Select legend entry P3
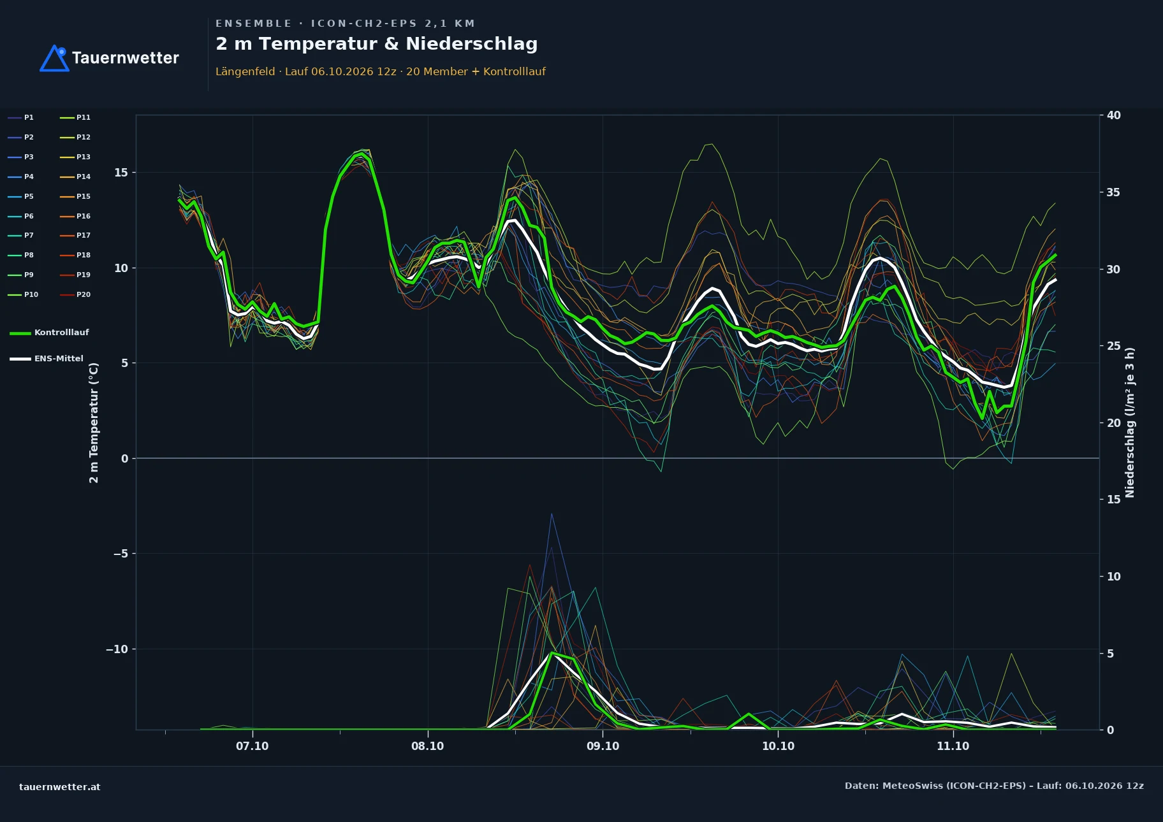The image size is (1163, 822). (x=21, y=157)
